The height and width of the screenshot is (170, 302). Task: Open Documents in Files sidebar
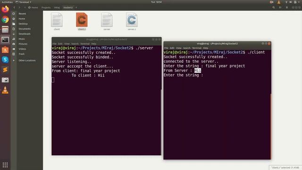(x=25, y=29)
